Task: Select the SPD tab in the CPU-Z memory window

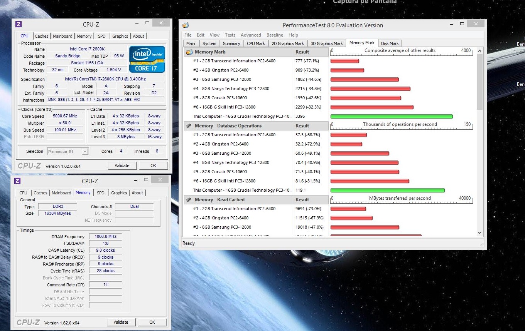Action: [100, 193]
